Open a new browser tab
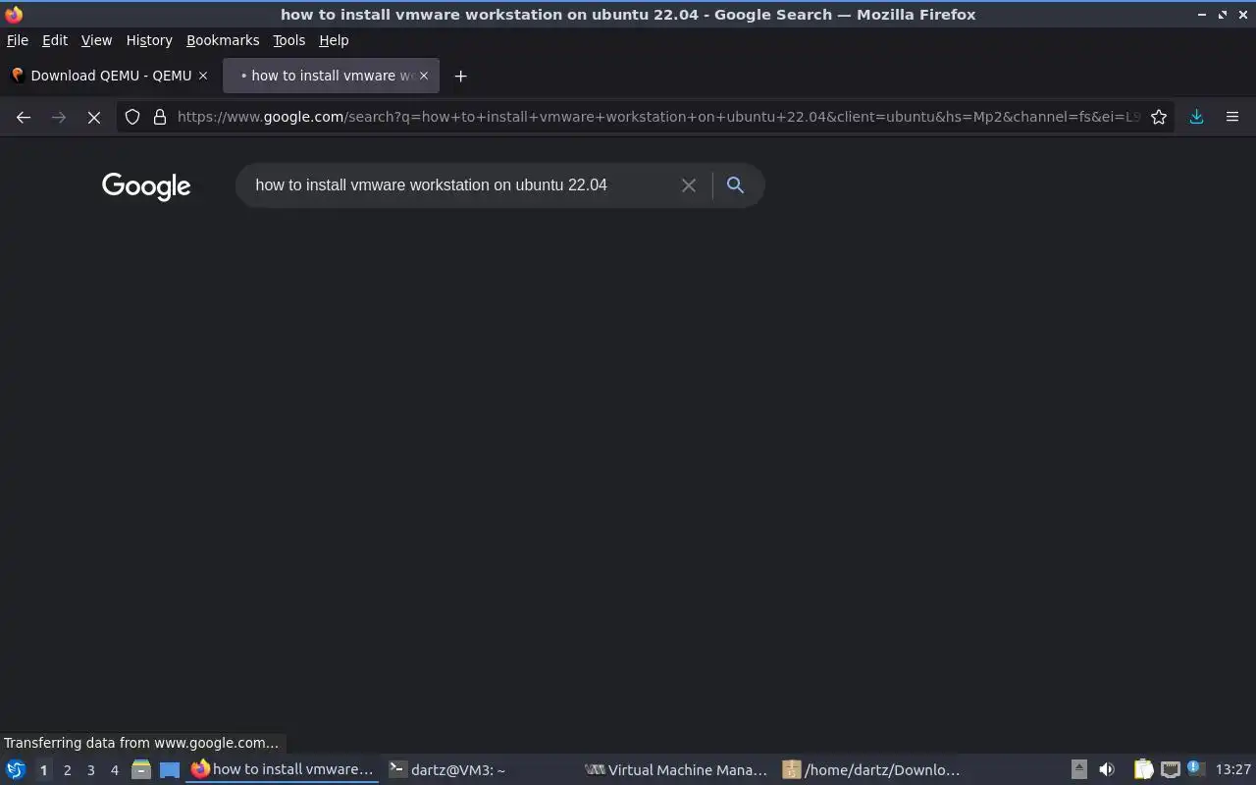 tap(460, 76)
